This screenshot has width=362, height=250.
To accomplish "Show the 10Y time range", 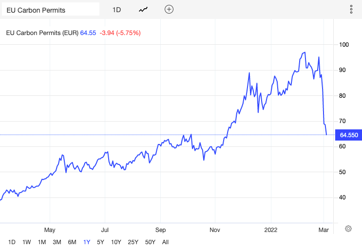I will tap(116, 242).
